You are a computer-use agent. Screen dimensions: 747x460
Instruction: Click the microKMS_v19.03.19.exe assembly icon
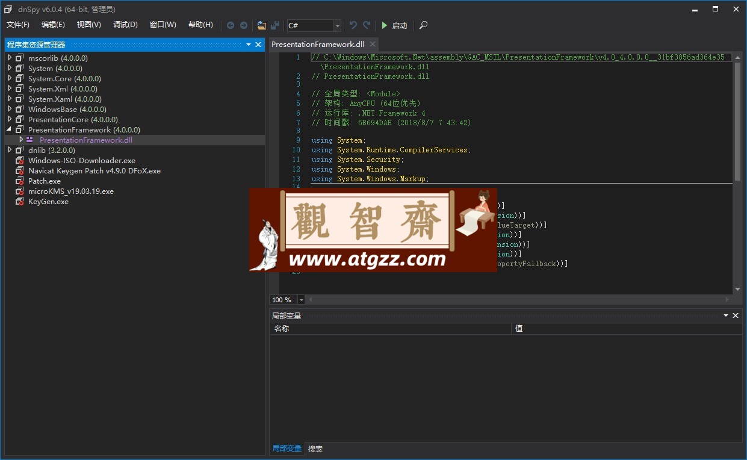(20, 191)
